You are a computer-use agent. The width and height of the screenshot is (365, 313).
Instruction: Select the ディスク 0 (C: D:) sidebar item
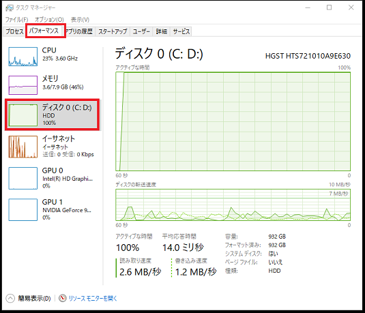(52, 115)
